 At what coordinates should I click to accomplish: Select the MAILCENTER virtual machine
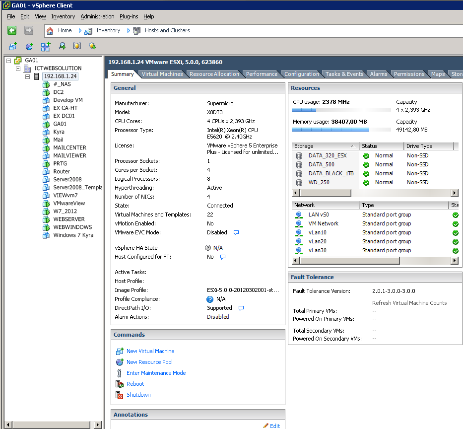click(69, 148)
